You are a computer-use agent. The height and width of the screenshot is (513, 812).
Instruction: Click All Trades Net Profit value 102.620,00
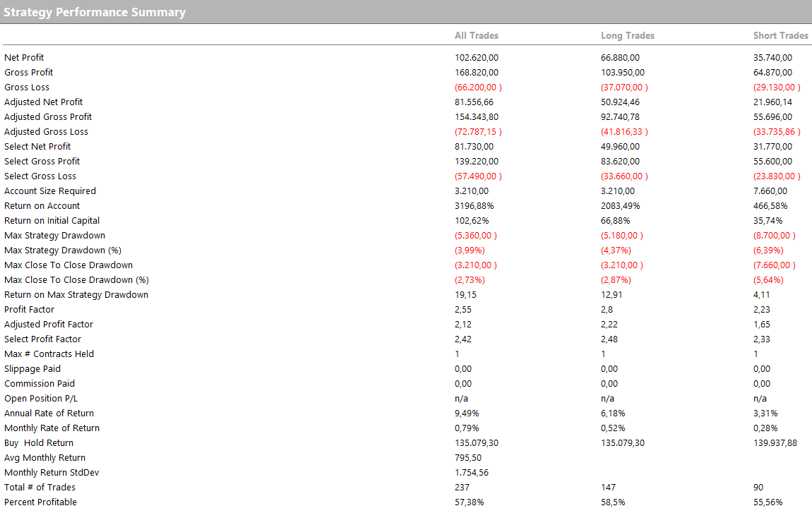pos(476,58)
